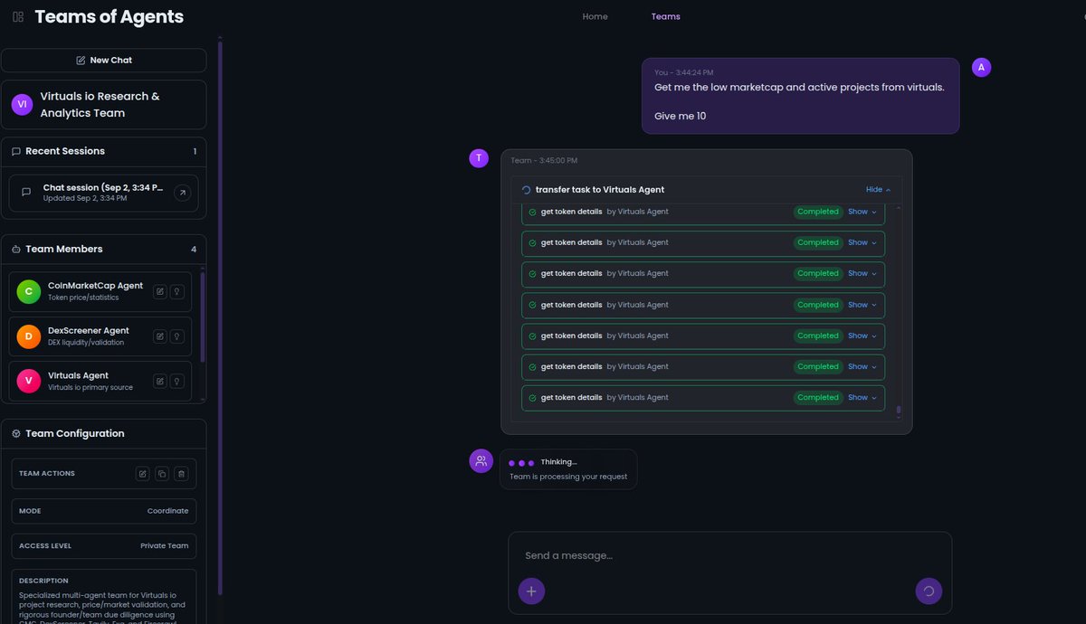Click the loading spinner on transfer task
Image resolution: width=1086 pixels, height=624 pixels.
coord(527,190)
